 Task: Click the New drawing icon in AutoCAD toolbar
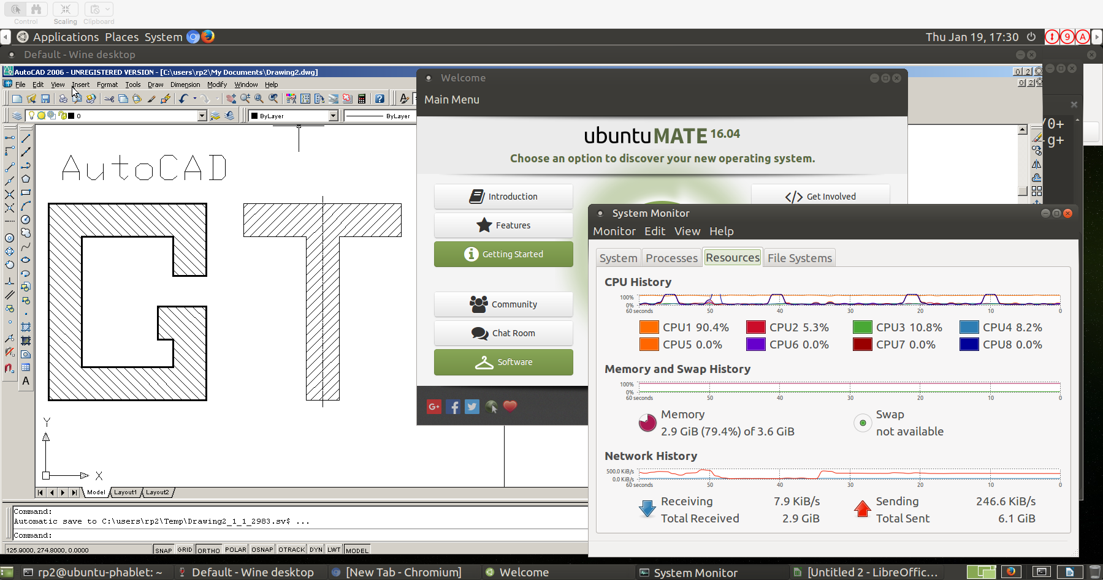17,99
